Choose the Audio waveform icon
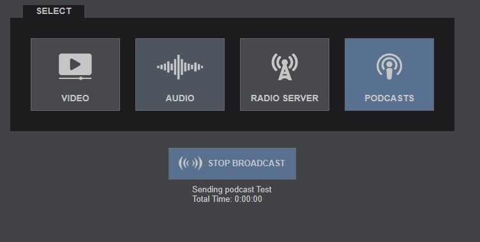 pos(180,67)
